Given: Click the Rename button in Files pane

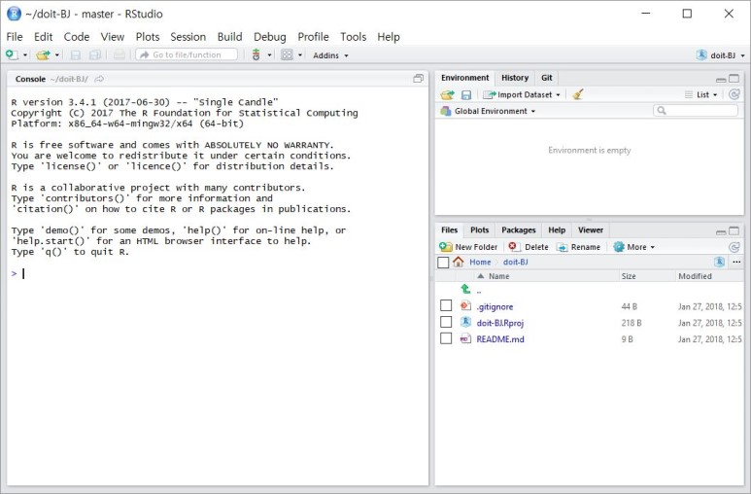Looking at the screenshot, I should [x=579, y=247].
